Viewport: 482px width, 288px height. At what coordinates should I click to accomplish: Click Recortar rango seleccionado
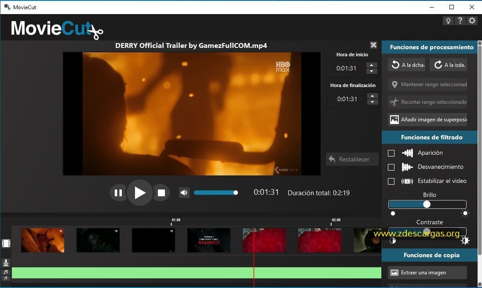coord(427,102)
